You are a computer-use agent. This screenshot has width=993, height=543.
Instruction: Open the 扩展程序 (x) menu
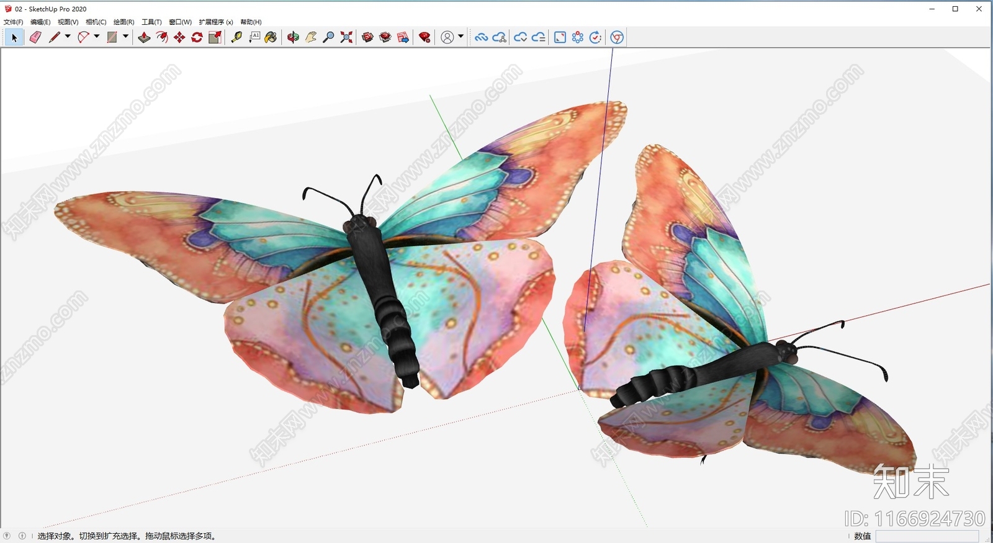coord(215,22)
